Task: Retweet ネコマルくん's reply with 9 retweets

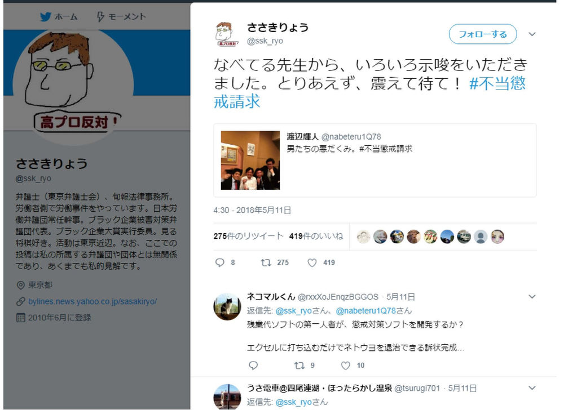Action: [299, 366]
